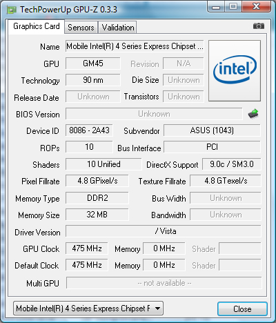The image size is (276, 323).
Task: Click the card Name field
Action: pos(135,46)
